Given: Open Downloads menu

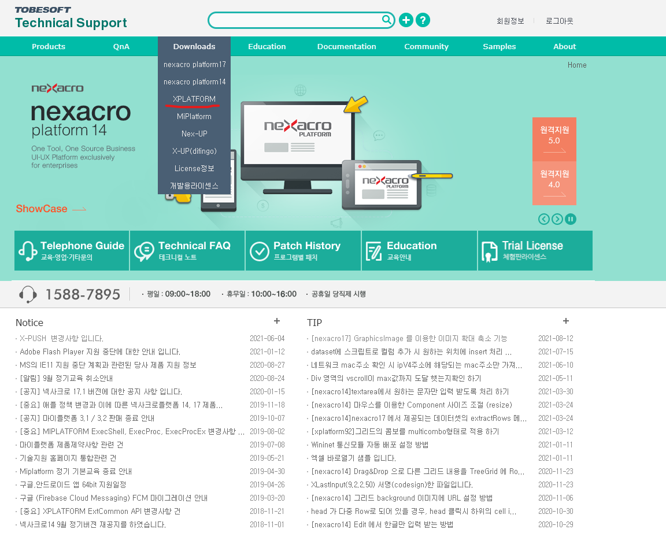Looking at the screenshot, I should 194,46.
